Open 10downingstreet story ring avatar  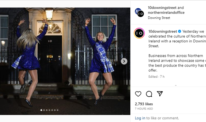(x=139, y=33)
